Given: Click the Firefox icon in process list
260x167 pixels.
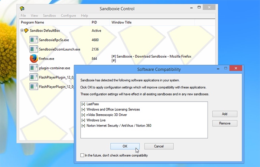Looking at the screenshot, I should [x=34, y=58].
